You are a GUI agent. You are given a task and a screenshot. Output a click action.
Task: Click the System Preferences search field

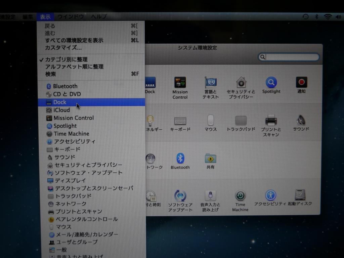point(292,57)
